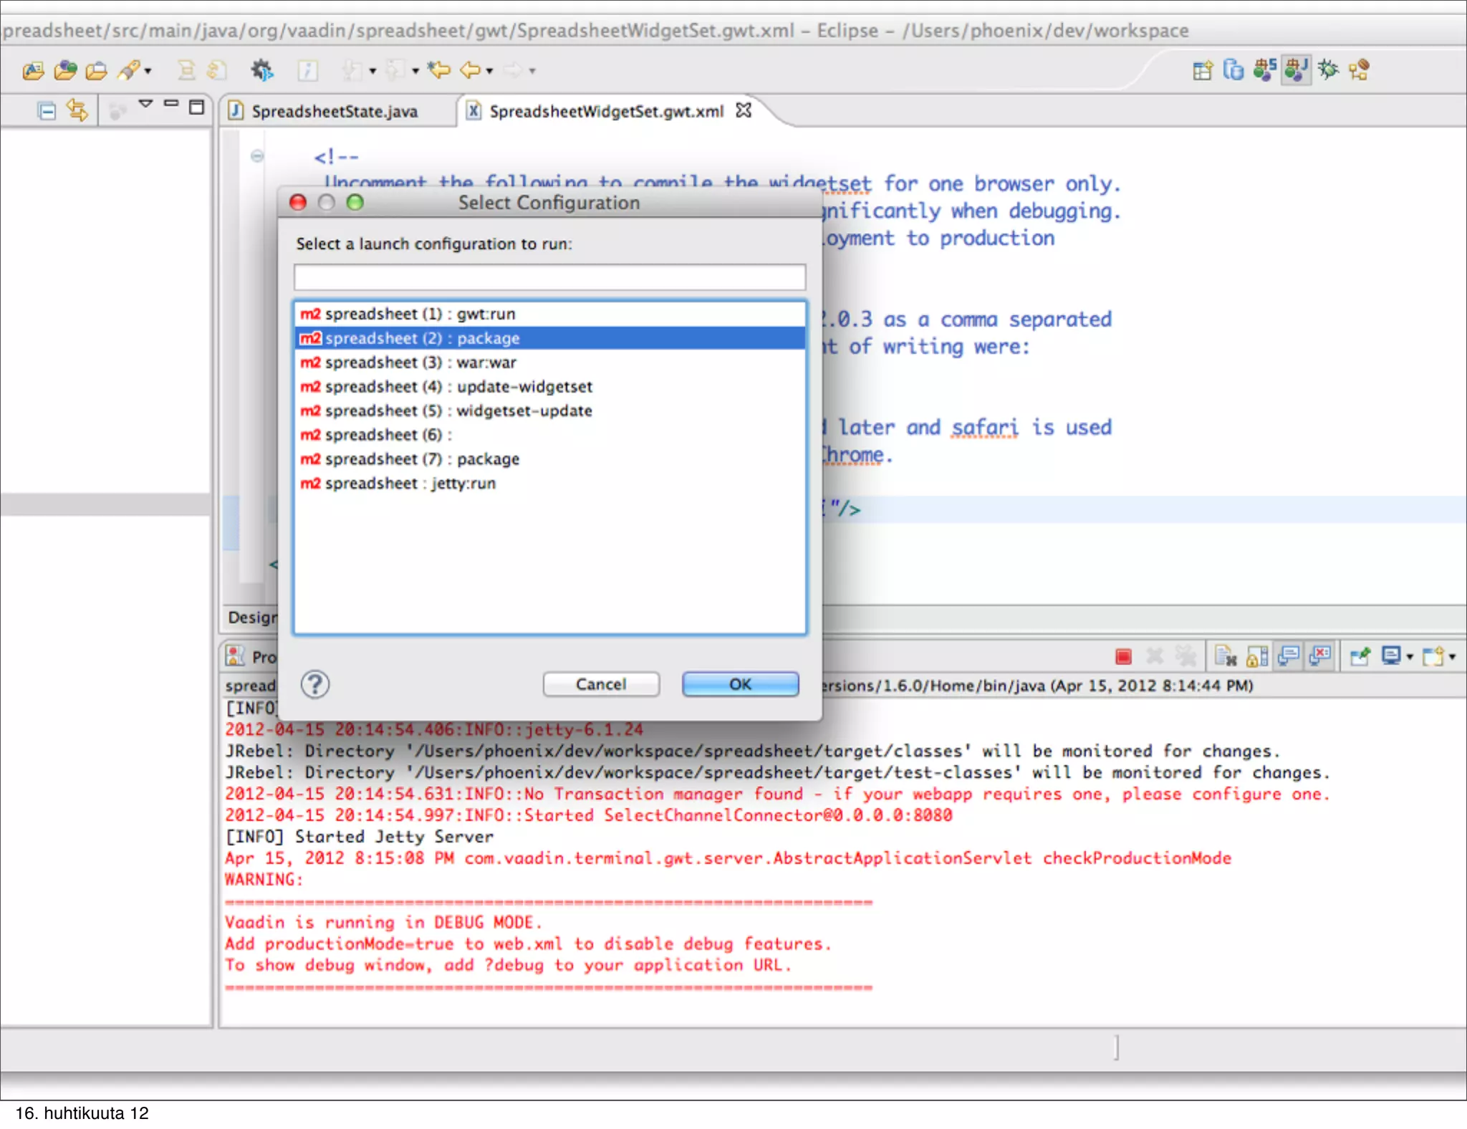
Task: Click the Open Type toolbar icon
Action: coord(34,70)
